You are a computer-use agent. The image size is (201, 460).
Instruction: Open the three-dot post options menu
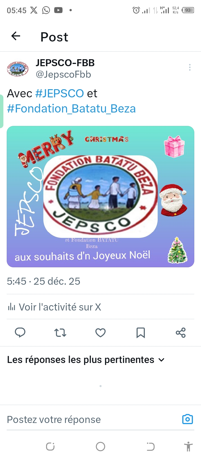click(190, 67)
